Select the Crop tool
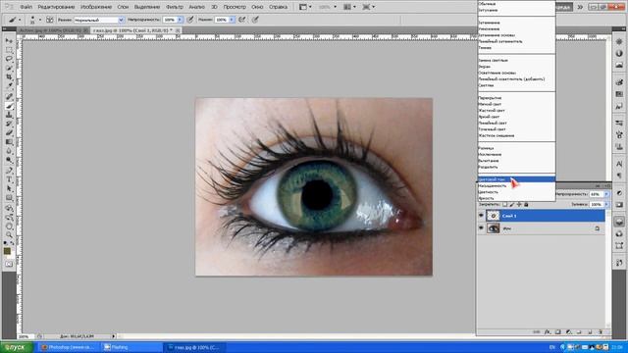Image resolution: width=628 pixels, height=353 pixels. (x=9, y=76)
